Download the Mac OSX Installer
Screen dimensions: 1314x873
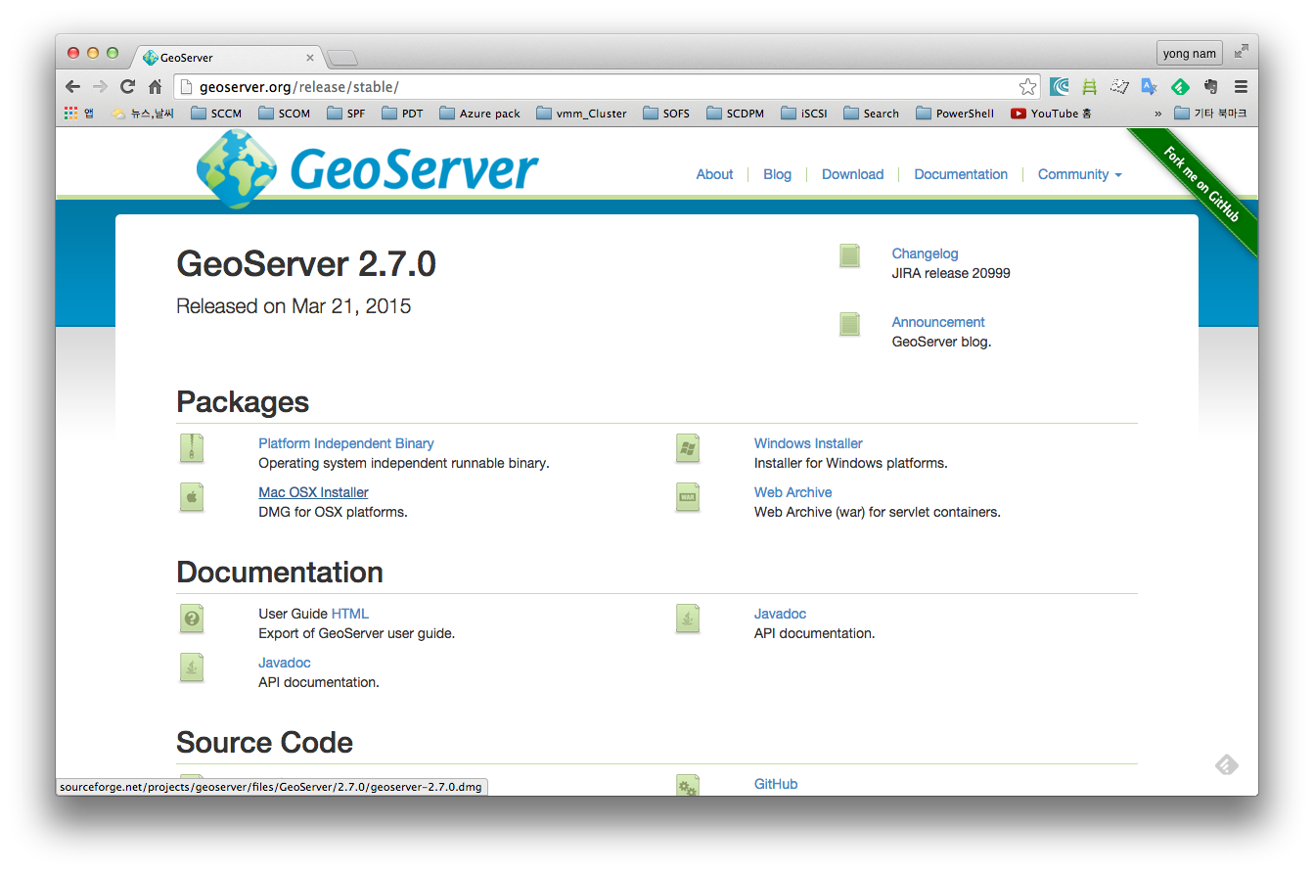[313, 492]
